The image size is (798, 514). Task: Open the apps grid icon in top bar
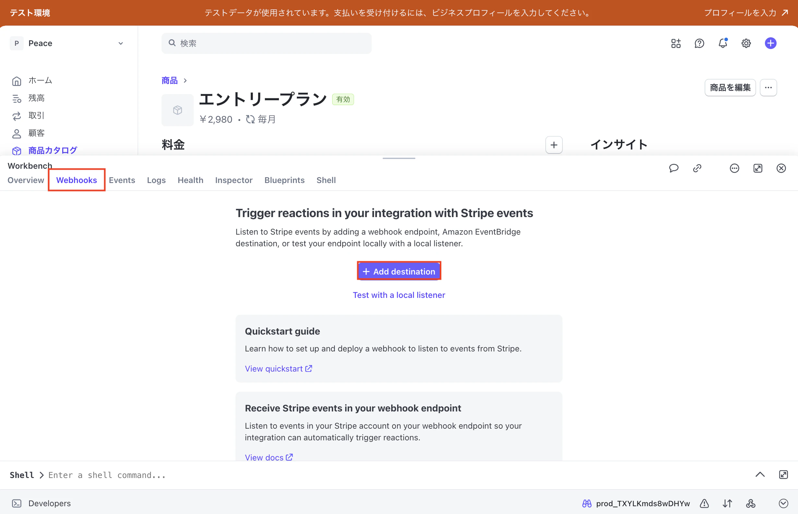click(x=676, y=43)
